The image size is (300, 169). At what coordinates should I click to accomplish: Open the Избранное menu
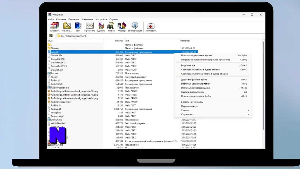pyautogui.click(x=87, y=19)
